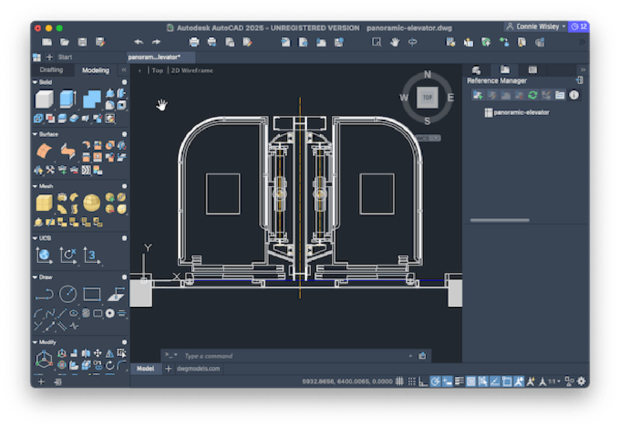The image size is (620, 428).
Task: Select the Circle tool in the Draw panel
Action: tap(68, 294)
